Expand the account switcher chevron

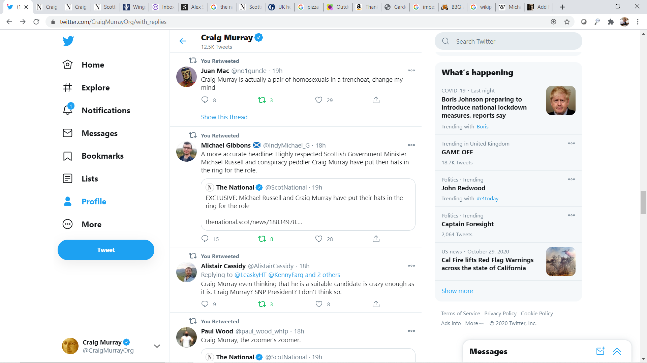(157, 346)
